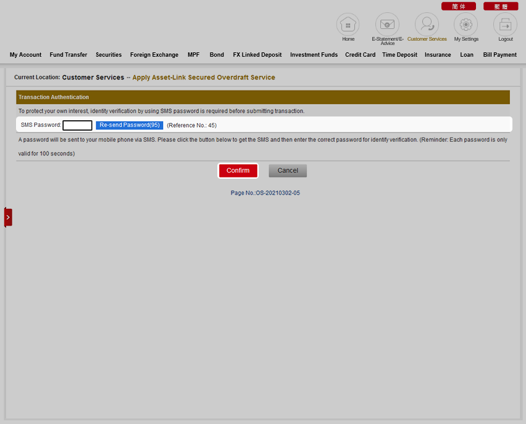The image size is (526, 424).
Task: Switch language to Traditional Chinese
Action: [501, 6]
